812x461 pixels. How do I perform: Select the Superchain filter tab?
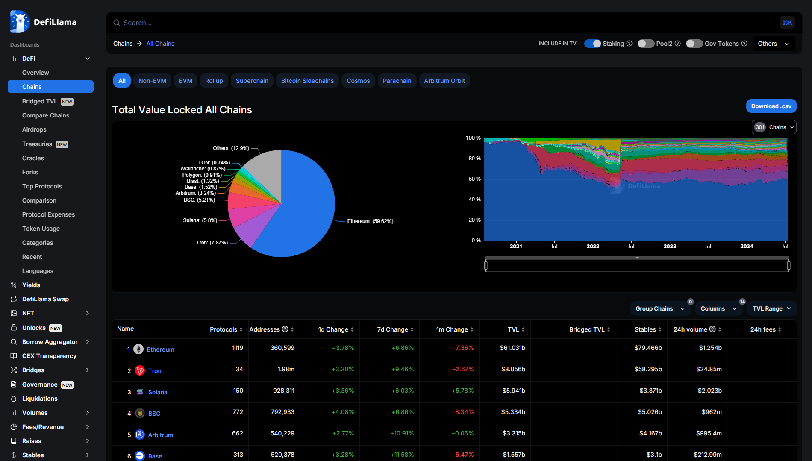point(252,81)
